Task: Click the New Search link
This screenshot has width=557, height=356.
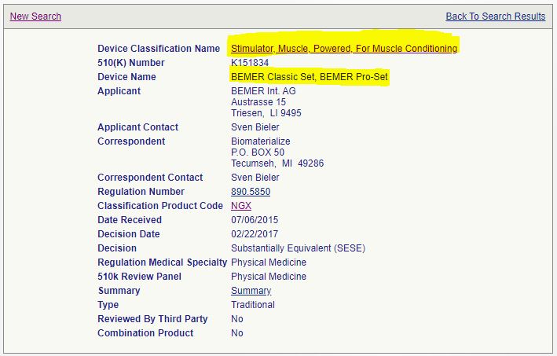Action: point(35,17)
